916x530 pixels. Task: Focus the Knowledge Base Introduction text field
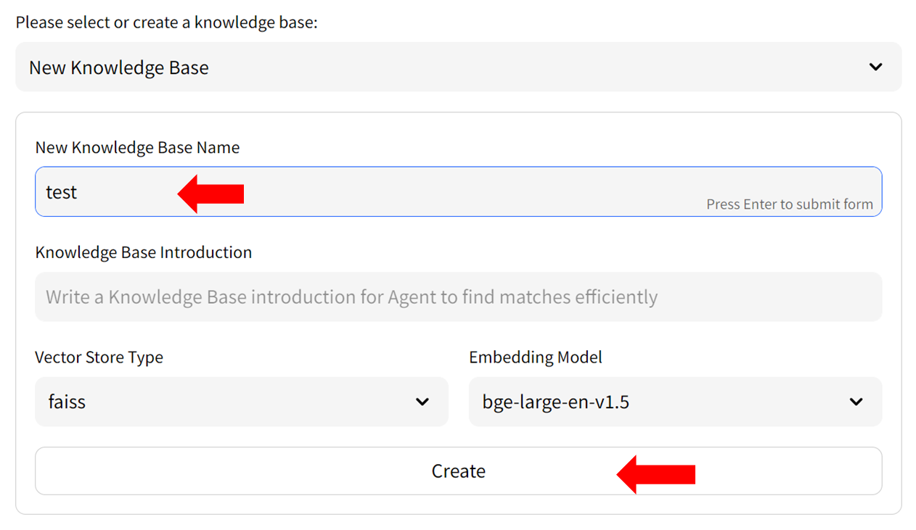coord(457,297)
